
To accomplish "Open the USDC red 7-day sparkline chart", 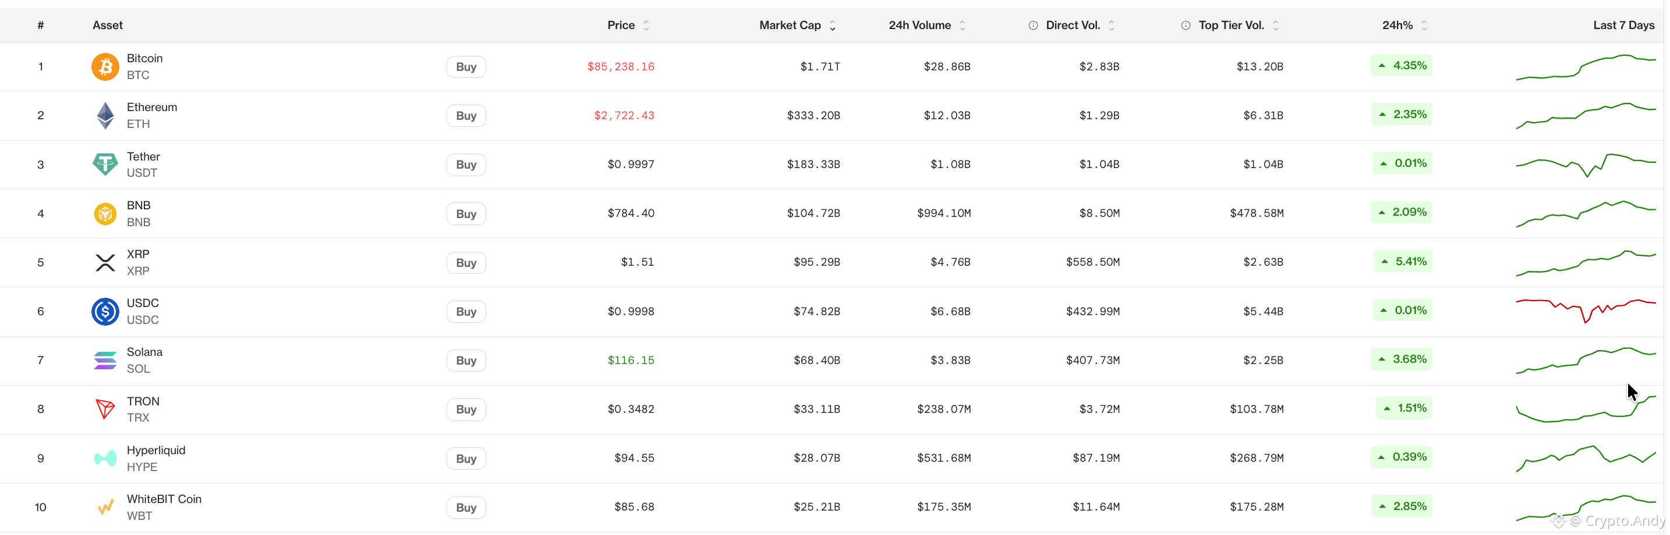I will [1586, 311].
